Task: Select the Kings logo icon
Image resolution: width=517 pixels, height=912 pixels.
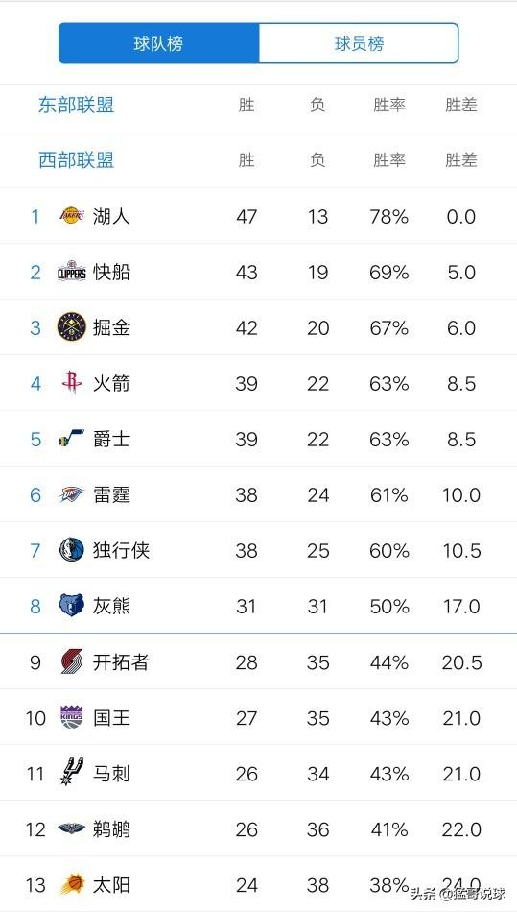Action: coord(72,717)
